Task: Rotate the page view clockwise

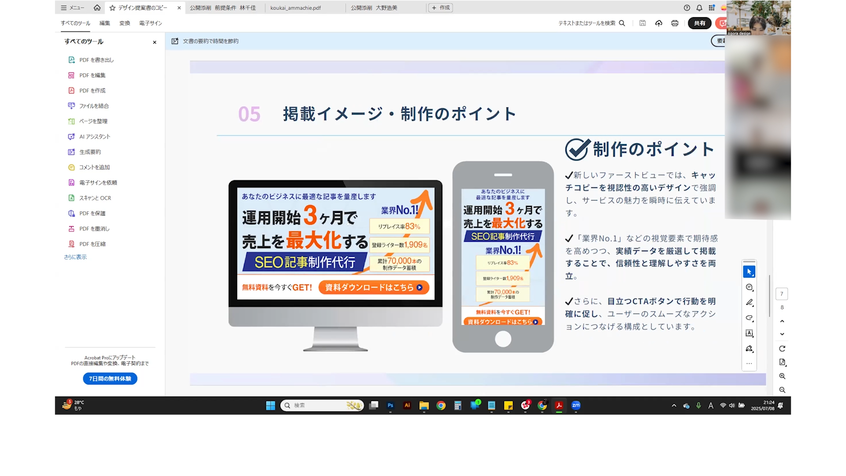Action: (x=782, y=349)
